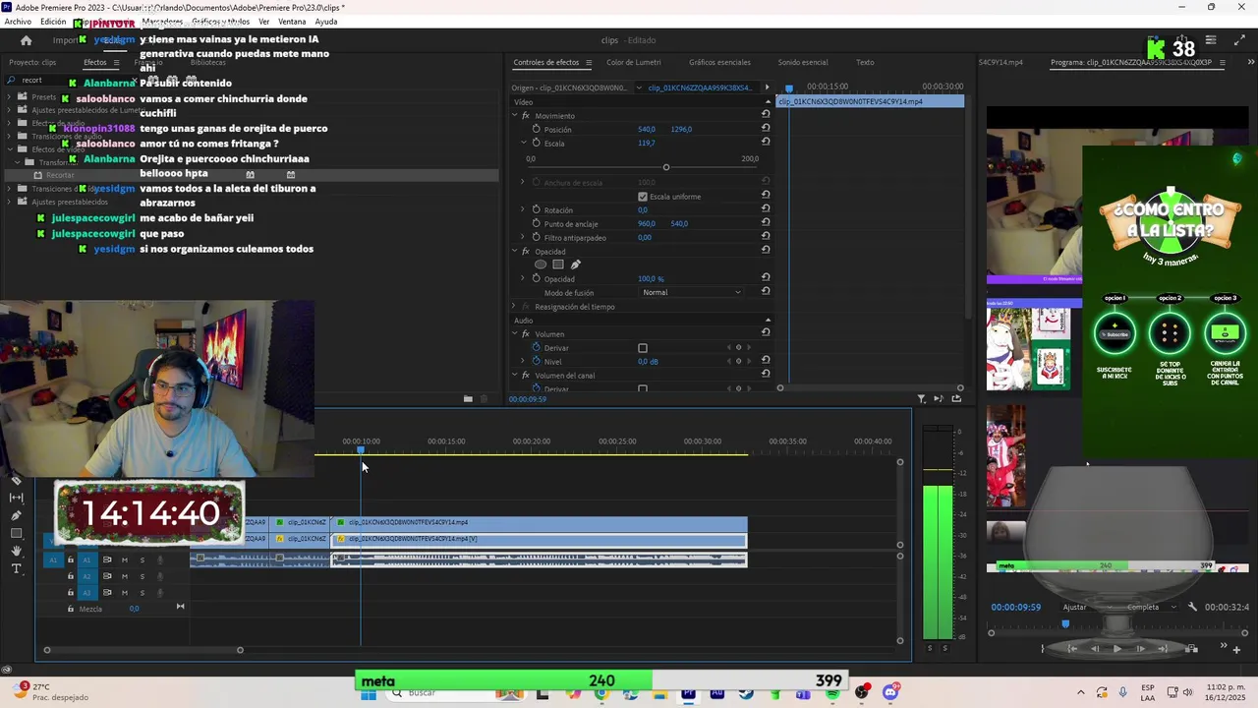
Task: Solo the left audio meter channel
Action: coord(930,648)
